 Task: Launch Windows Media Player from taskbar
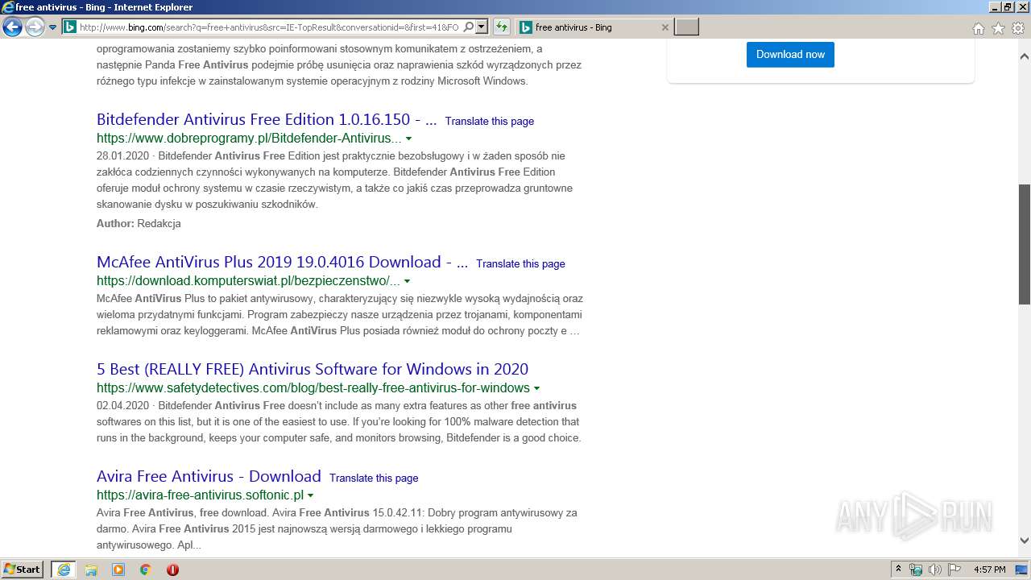pos(118,570)
